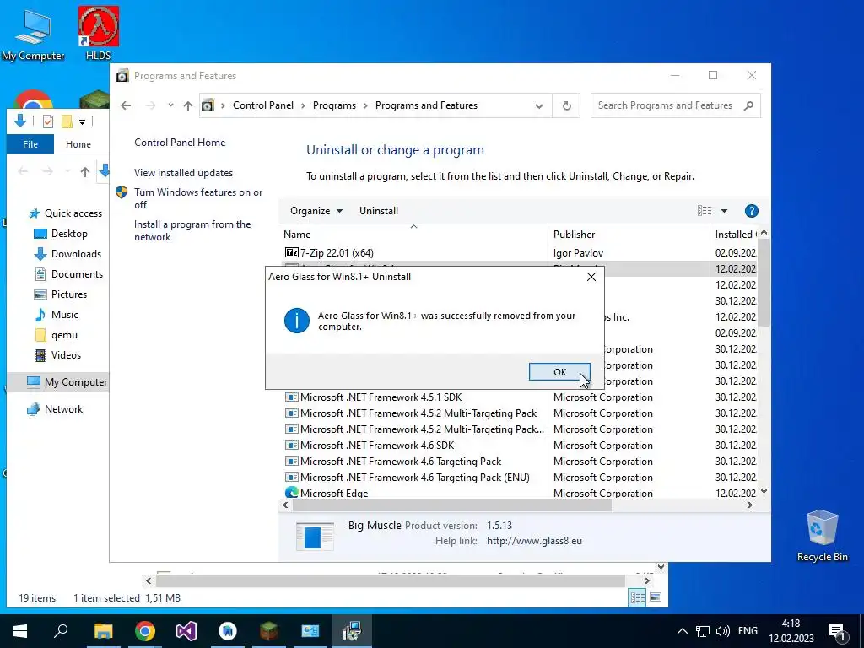Select Desktop in Explorer sidebar
864x648 pixels.
pyautogui.click(x=61, y=234)
